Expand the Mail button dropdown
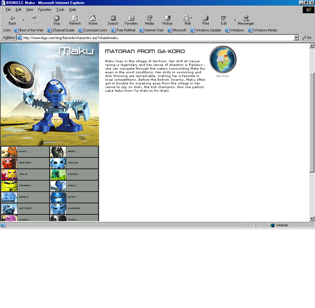Image resolution: width=315 pixels, height=308 pixels. [x=191, y=18]
